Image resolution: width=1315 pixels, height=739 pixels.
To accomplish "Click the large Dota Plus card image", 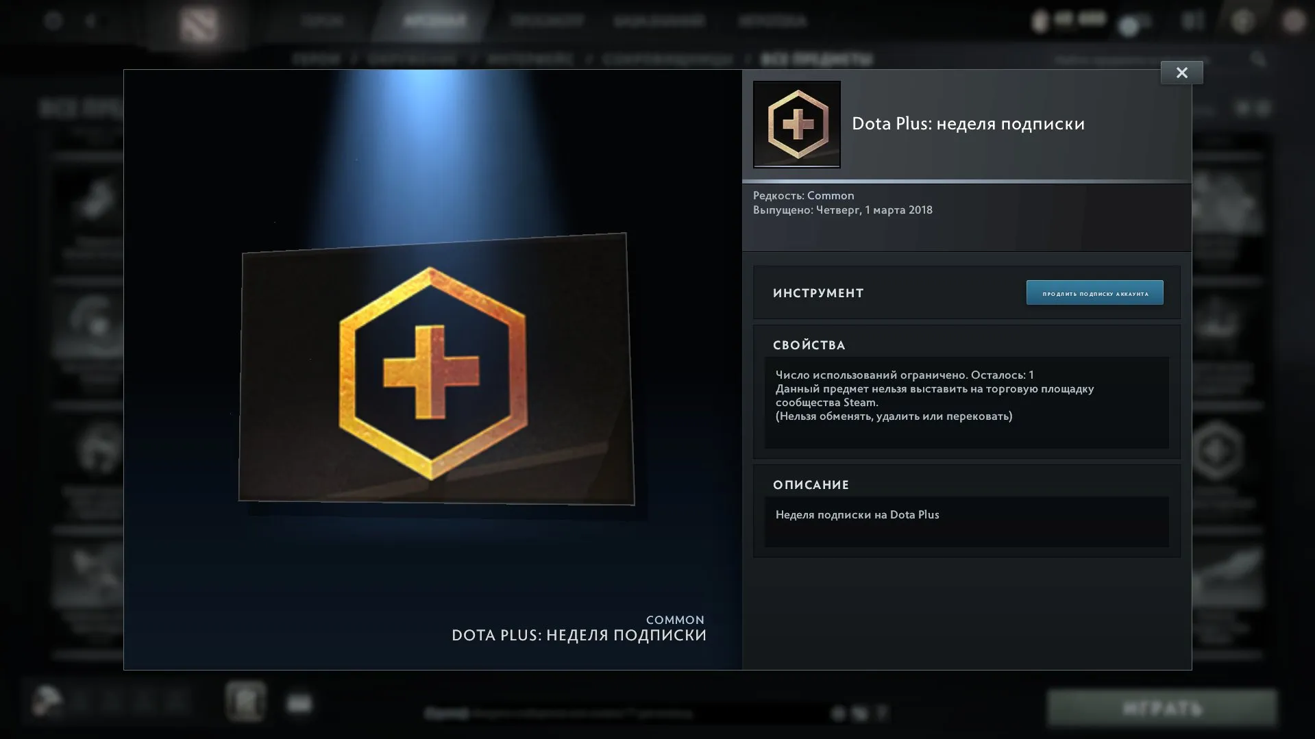I will point(436,370).
